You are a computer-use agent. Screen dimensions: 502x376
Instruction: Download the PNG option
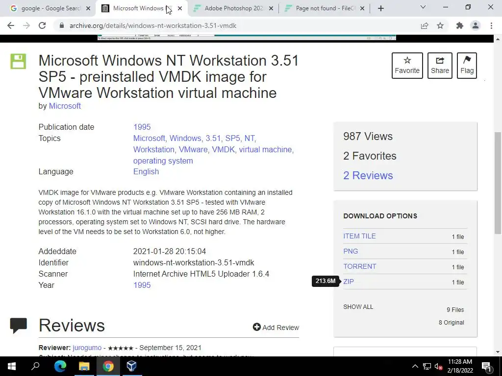[x=351, y=251]
